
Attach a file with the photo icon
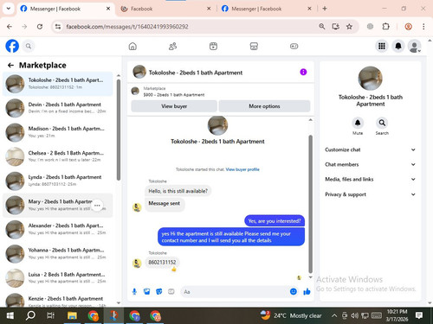147,292
